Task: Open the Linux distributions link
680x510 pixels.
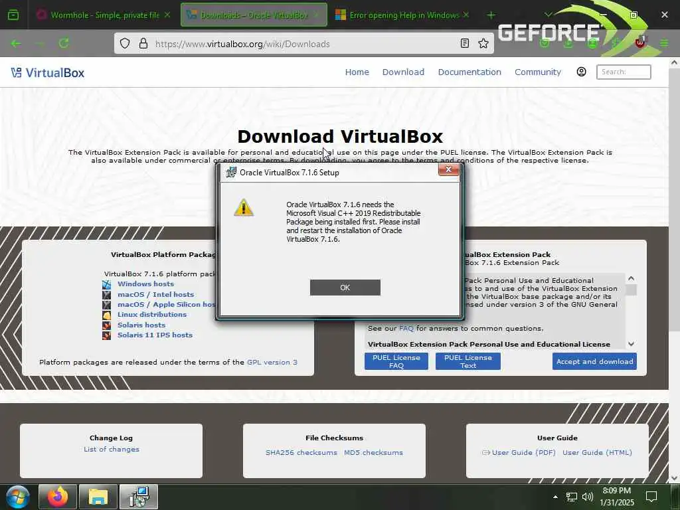Action: click(x=152, y=314)
